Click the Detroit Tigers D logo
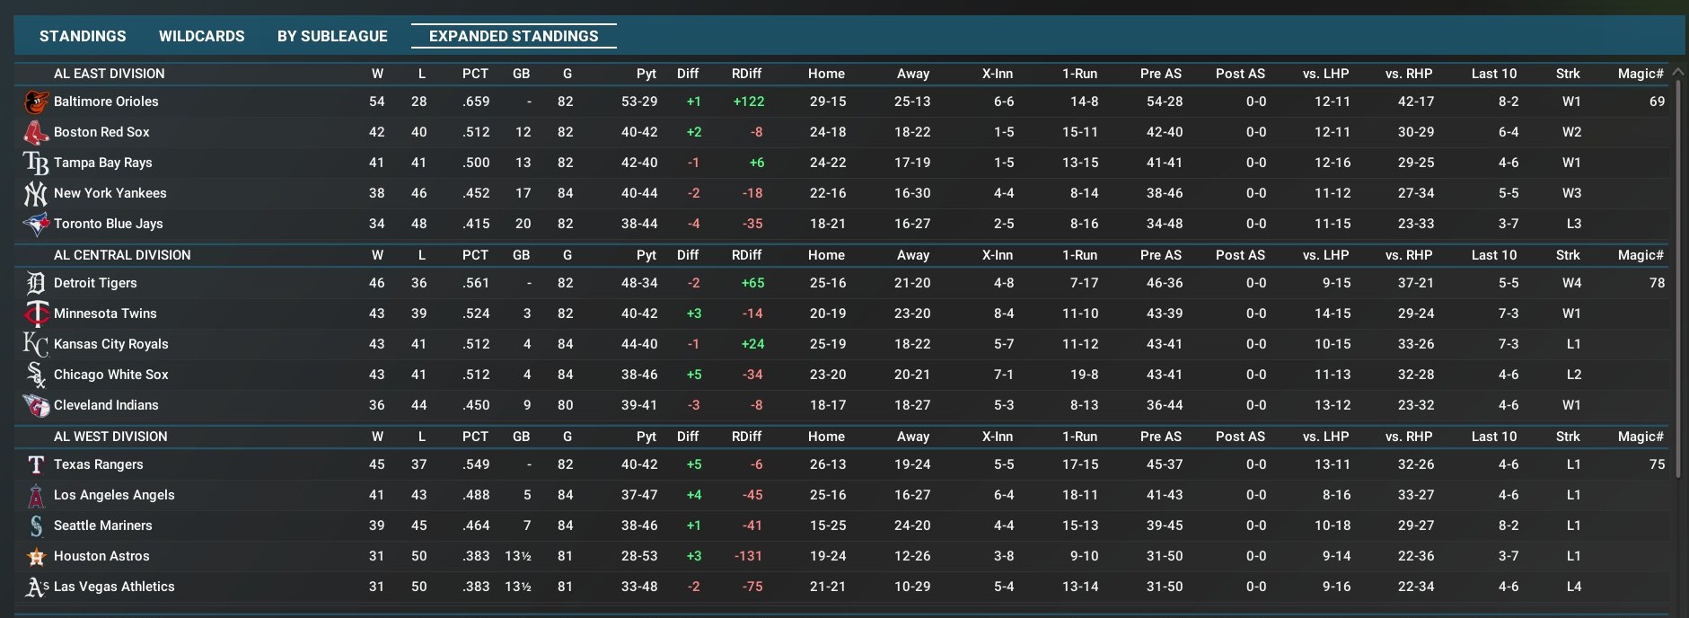This screenshot has height=618, width=1689. [36, 283]
